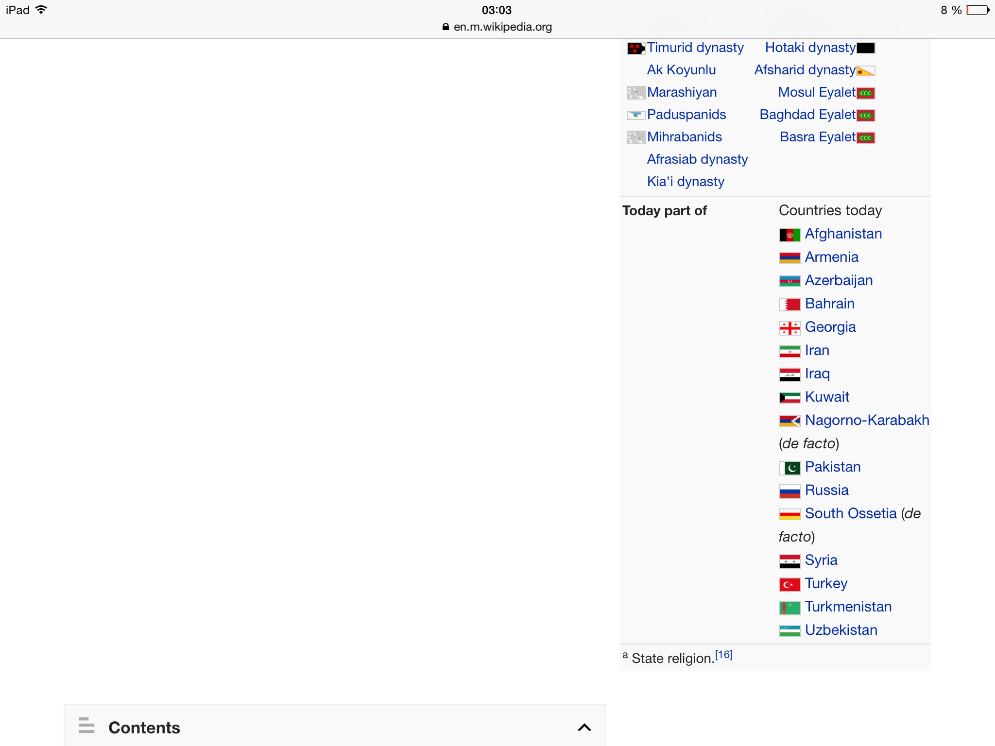Go to the Turkmenistan article

pyautogui.click(x=848, y=607)
